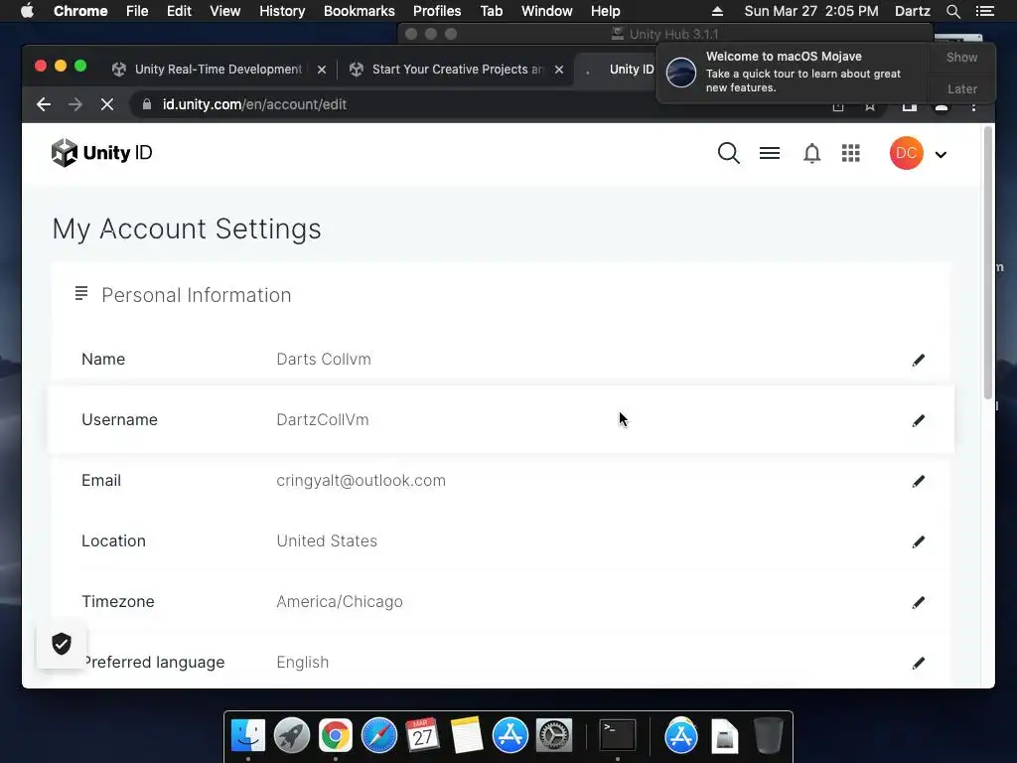
Task: Click Later on macOS Mojave notification
Action: 961,88
